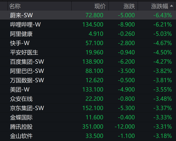
Task: Click the -3.37% percentage cell
Action: [x=163, y=108]
